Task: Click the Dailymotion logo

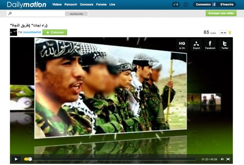Action: [26, 5]
